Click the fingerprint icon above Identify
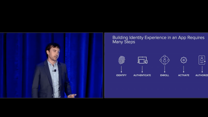This screenshot has height=117, width=208. [121, 60]
